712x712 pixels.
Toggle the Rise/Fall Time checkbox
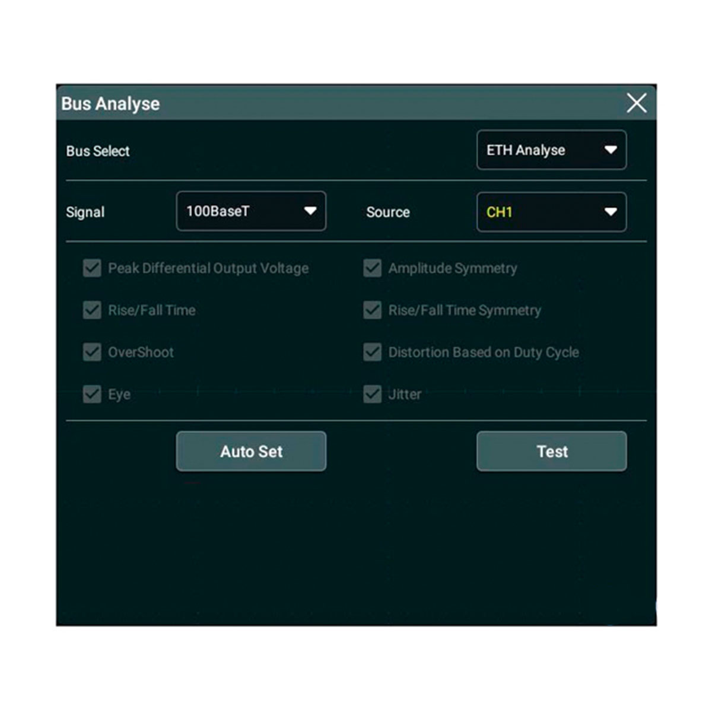[x=92, y=310]
